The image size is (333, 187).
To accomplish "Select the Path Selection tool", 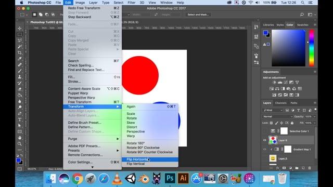I will tap(20, 126).
